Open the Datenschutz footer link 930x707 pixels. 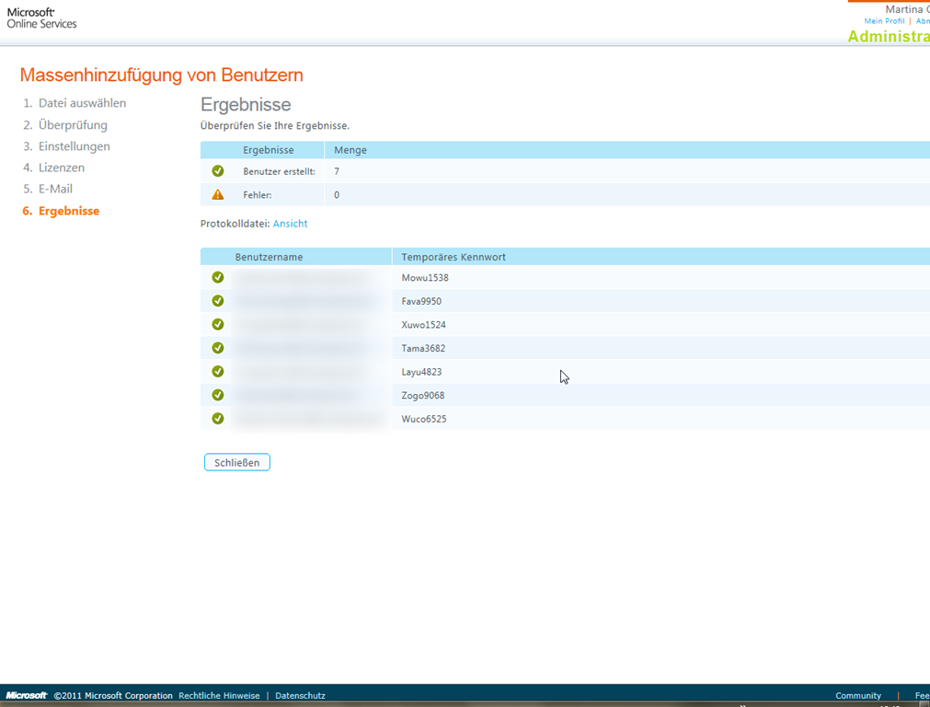pyautogui.click(x=300, y=696)
